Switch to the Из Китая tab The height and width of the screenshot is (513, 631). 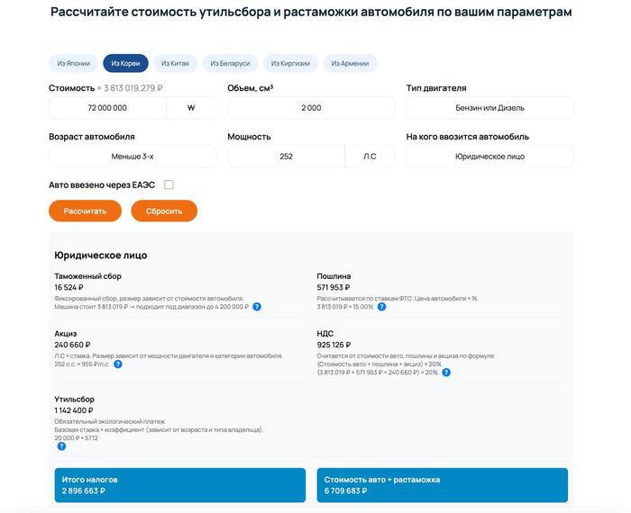pyautogui.click(x=175, y=63)
